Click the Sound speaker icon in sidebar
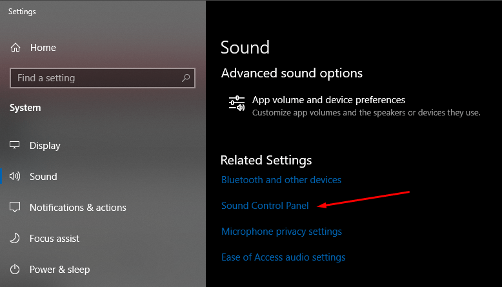 point(16,177)
